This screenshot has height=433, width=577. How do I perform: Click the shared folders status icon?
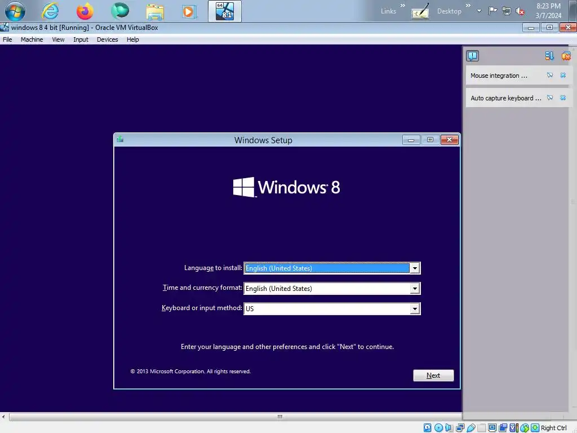point(481,427)
